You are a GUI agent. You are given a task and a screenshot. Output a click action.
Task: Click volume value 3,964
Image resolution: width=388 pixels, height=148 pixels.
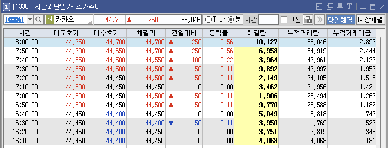pyautogui.click(x=269, y=60)
